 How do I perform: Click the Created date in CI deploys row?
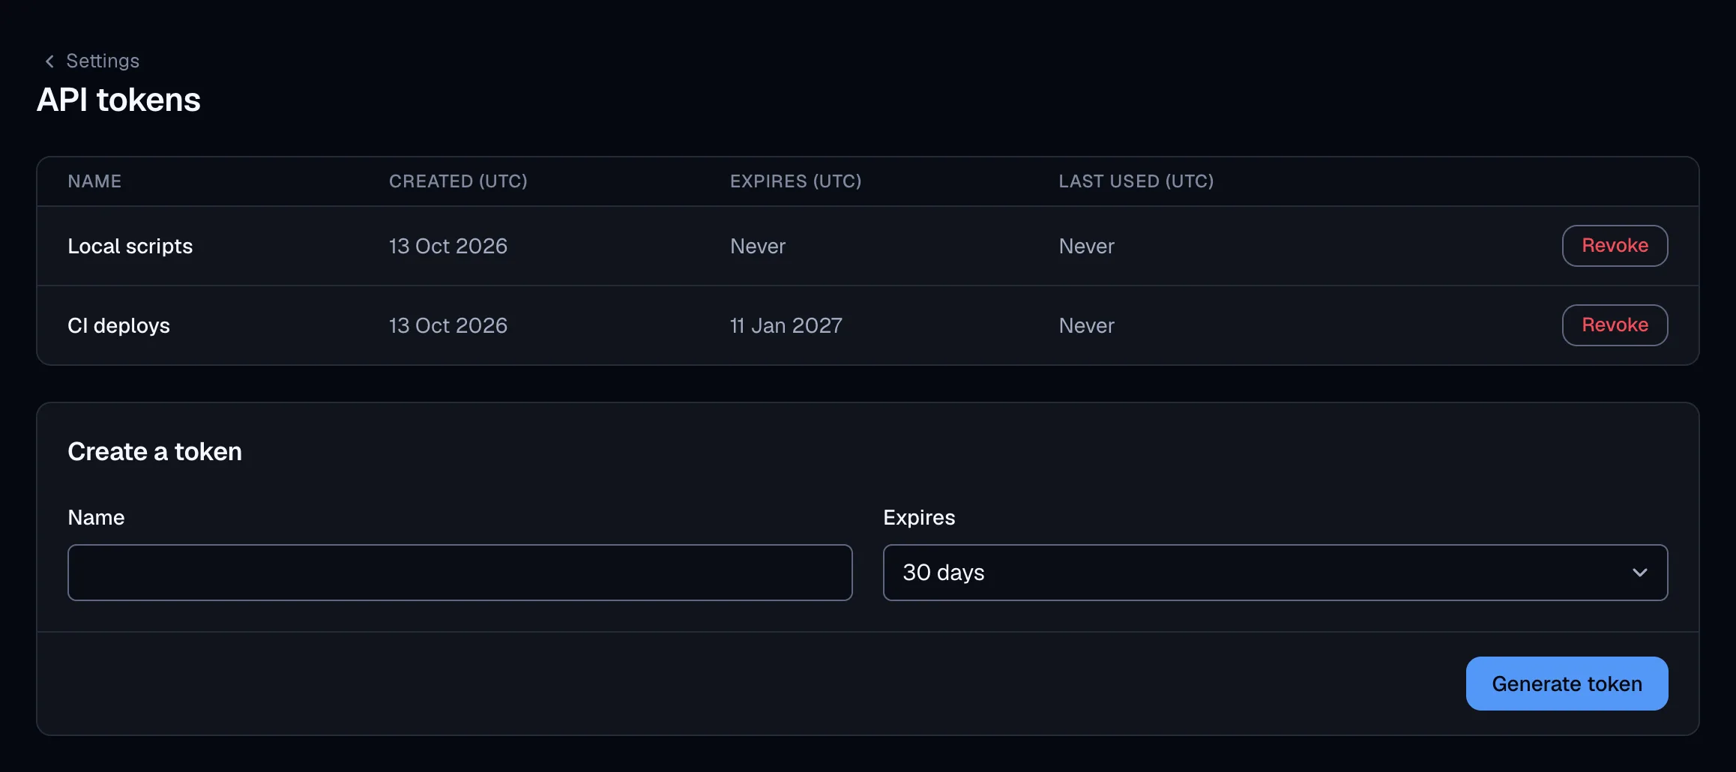click(448, 325)
